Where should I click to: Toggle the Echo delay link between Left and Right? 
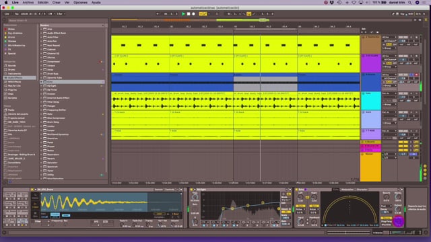click(x=307, y=197)
